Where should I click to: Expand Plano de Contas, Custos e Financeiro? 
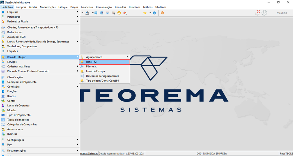(x=77, y=71)
